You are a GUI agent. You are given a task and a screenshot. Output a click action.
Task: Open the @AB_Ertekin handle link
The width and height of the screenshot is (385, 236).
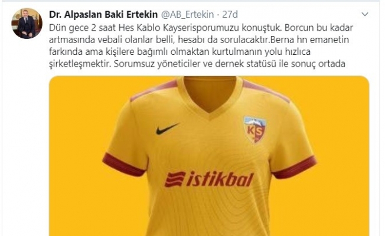(x=187, y=15)
